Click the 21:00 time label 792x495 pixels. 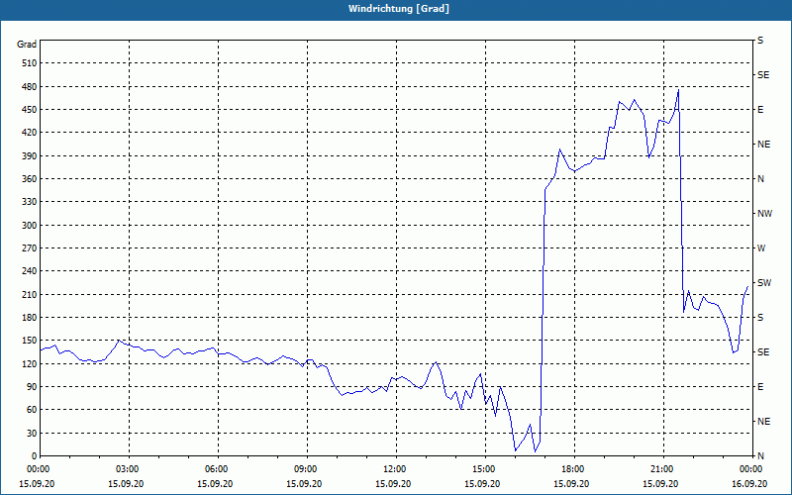[x=661, y=469]
